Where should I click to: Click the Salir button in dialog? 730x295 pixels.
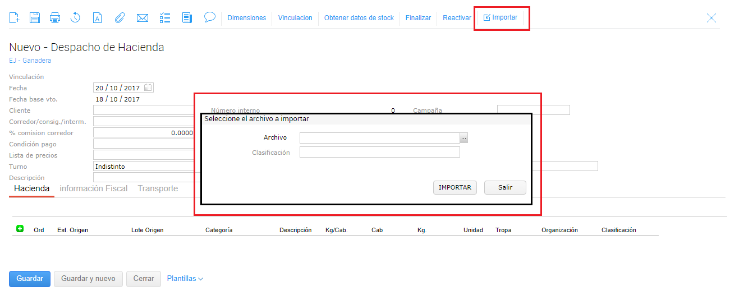pyautogui.click(x=505, y=187)
